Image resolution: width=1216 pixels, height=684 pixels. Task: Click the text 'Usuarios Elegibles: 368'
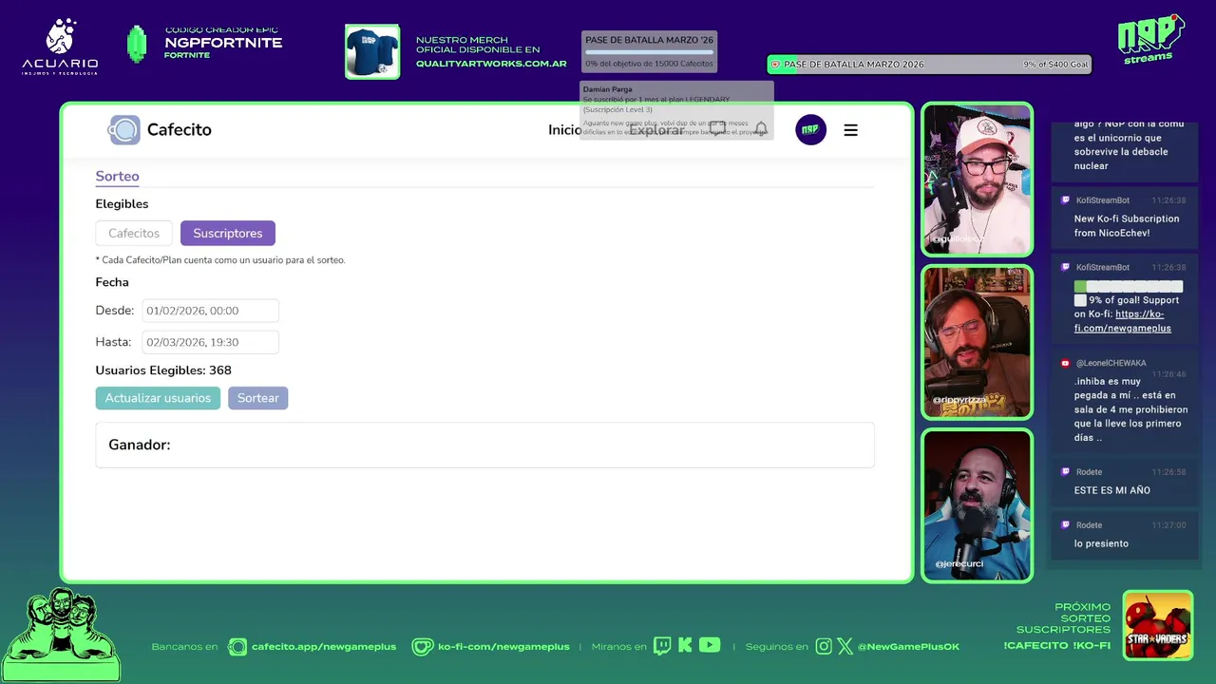[x=163, y=370]
